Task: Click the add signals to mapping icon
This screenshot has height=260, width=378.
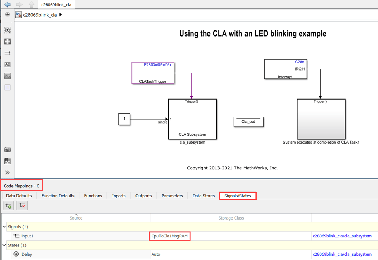Action: click(x=9, y=206)
